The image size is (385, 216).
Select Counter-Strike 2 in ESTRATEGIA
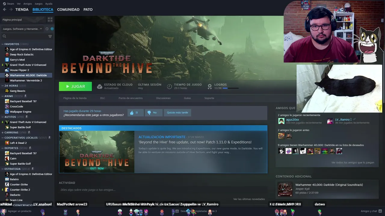20,190
